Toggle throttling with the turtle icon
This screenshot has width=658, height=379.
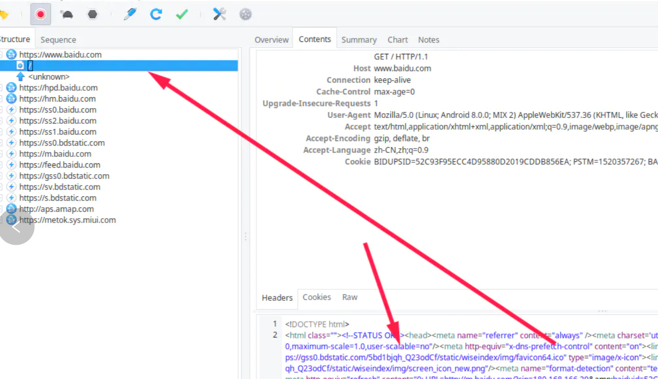(67, 14)
